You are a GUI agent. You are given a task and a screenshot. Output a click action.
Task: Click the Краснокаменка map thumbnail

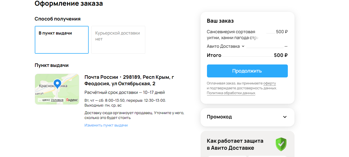(57, 89)
